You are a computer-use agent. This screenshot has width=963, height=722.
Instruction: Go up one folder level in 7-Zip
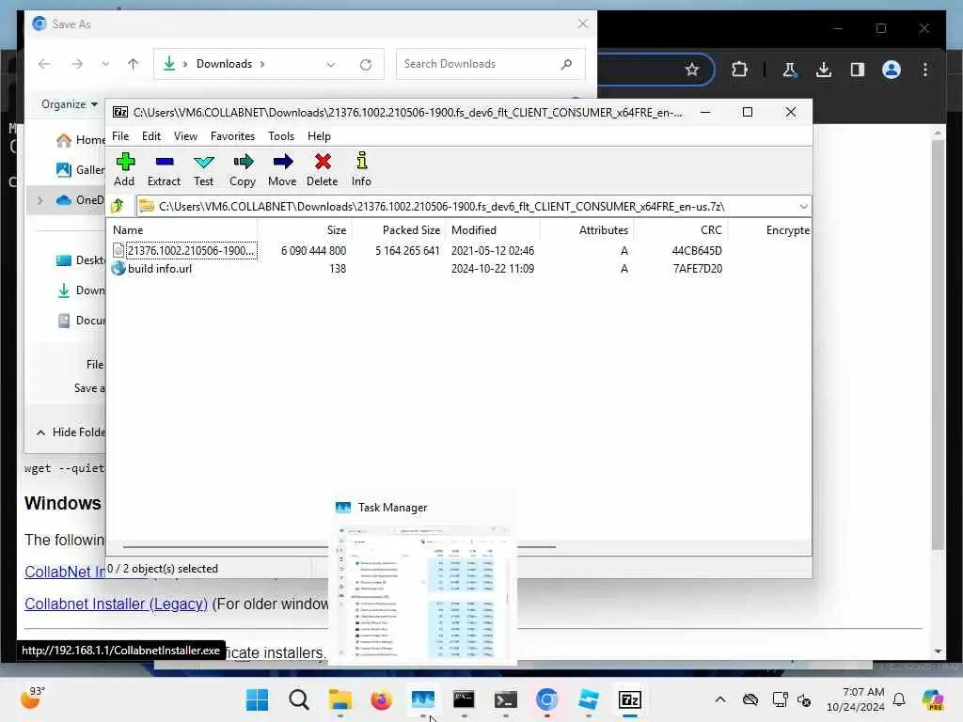(x=118, y=206)
